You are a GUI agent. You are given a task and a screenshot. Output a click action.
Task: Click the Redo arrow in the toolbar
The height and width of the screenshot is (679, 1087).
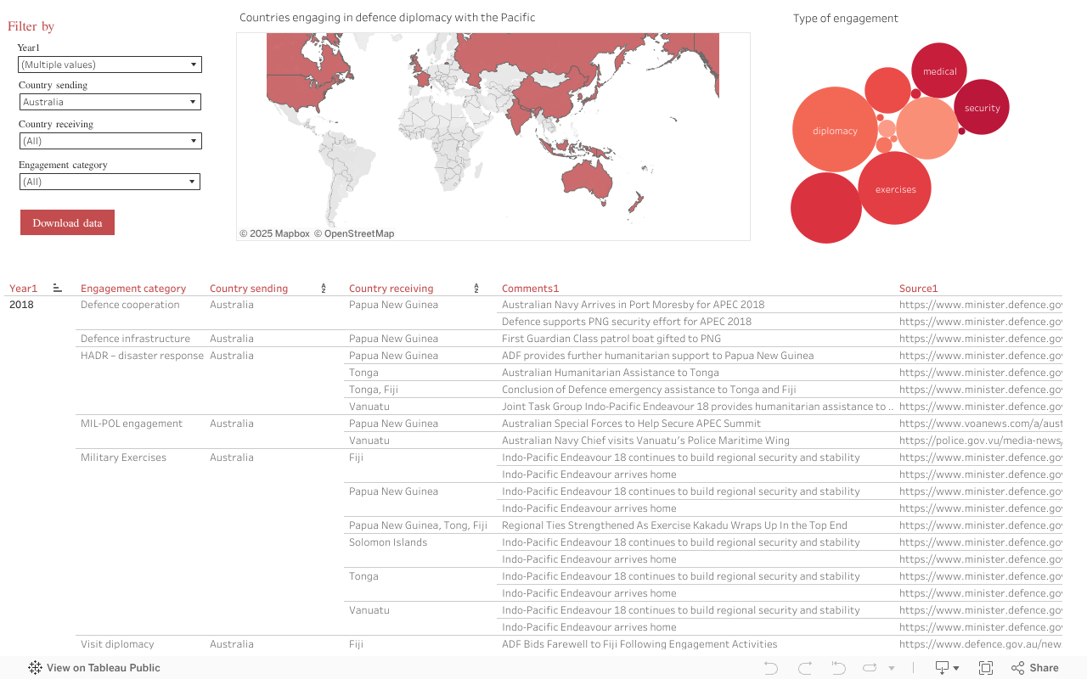pyautogui.click(x=803, y=668)
